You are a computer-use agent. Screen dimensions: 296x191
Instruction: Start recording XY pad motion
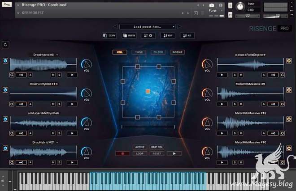point(123,153)
